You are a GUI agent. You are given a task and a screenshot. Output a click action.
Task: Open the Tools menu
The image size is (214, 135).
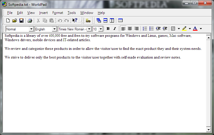pos(72,13)
